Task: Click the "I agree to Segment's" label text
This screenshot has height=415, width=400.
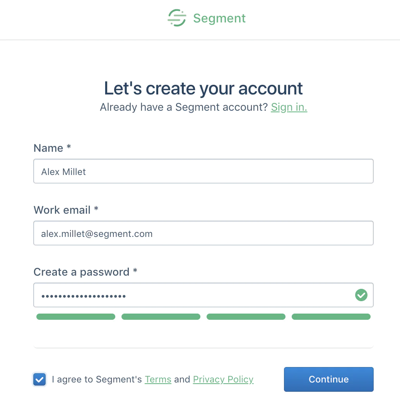Action: point(99,379)
